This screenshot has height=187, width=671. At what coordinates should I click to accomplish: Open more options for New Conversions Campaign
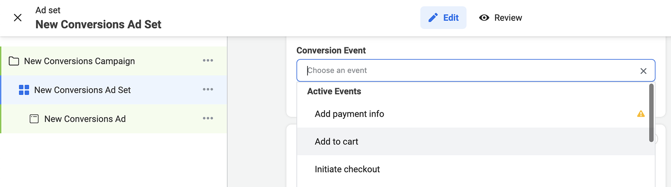[208, 61]
